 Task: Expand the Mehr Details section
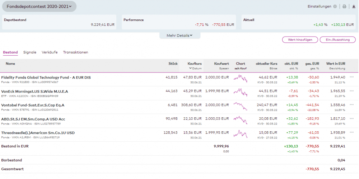(x=179, y=36)
